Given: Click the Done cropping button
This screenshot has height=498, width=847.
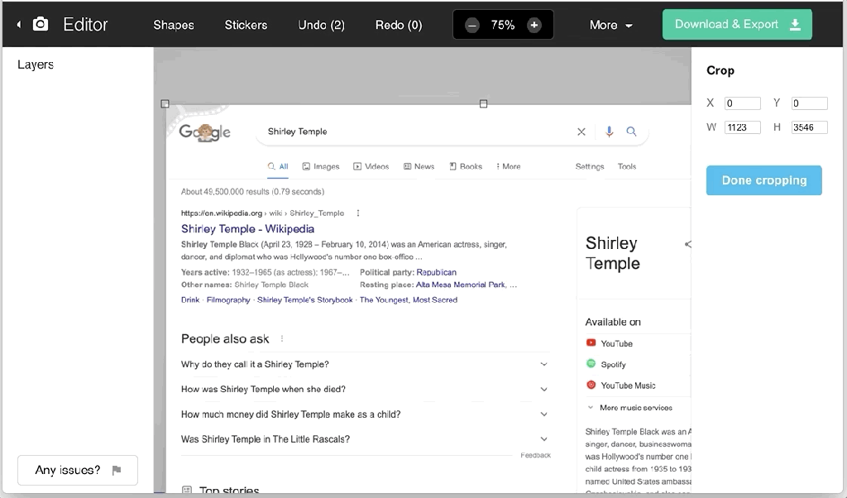Looking at the screenshot, I should (763, 180).
